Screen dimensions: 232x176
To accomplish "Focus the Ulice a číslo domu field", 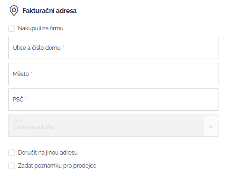I will coord(113,48).
